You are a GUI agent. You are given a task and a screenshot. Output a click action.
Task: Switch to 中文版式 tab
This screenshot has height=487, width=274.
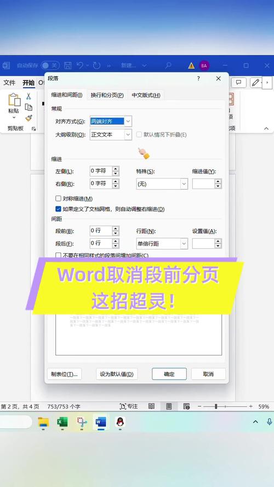point(146,95)
